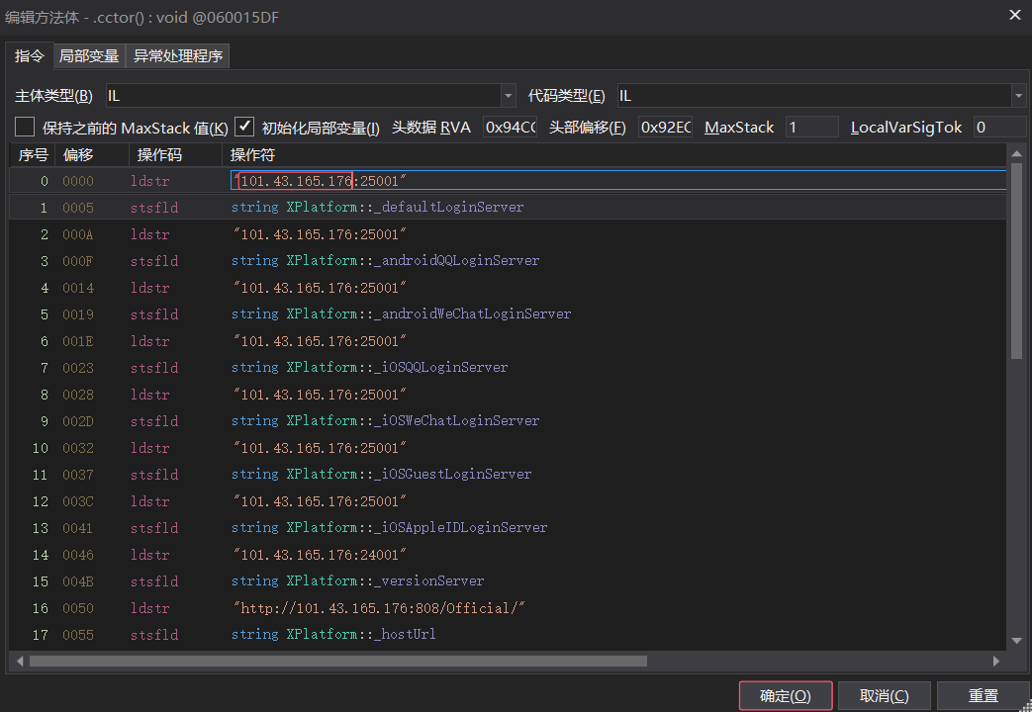Viewport: 1032px width, 712px height.
Task: Click the horizontal scrollbar right arrow
Action: tap(996, 661)
